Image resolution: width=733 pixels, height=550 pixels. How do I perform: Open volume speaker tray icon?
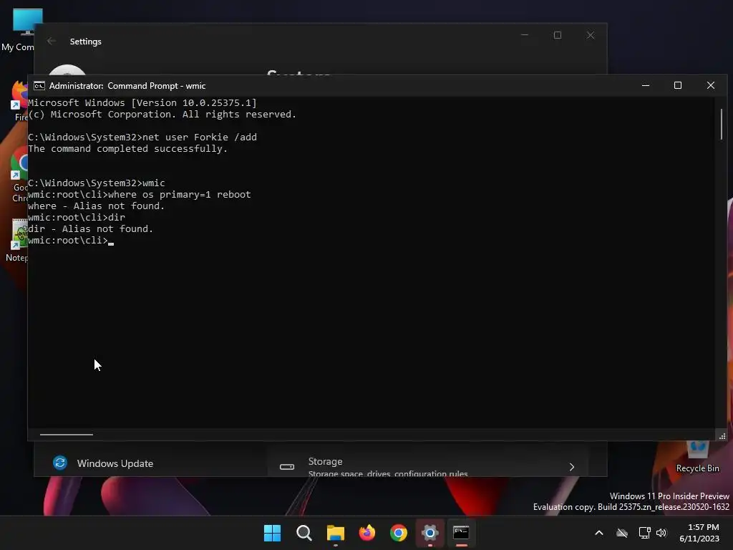click(x=661, y=533)
